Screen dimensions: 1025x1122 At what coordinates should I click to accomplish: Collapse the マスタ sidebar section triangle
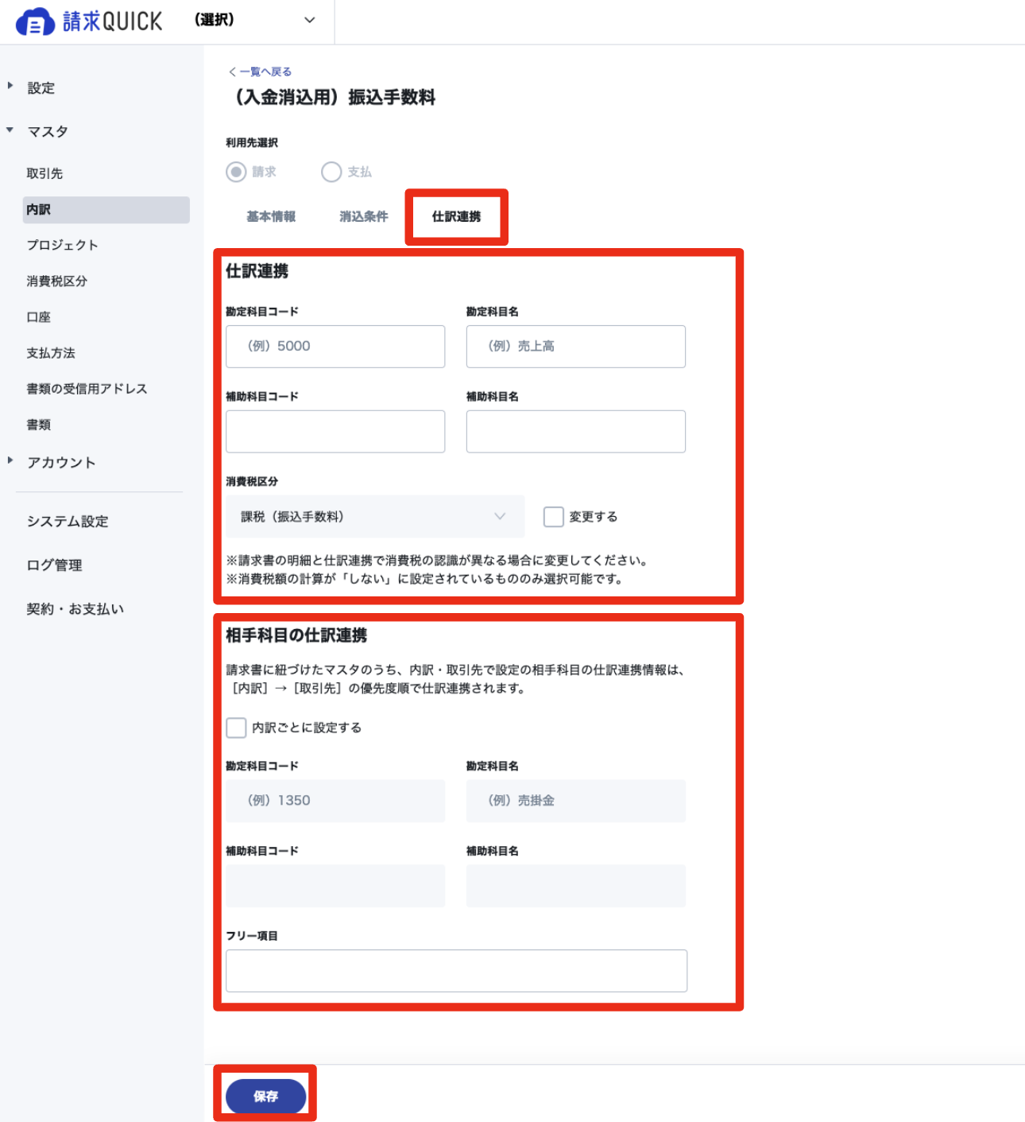(x=10, y=130)
